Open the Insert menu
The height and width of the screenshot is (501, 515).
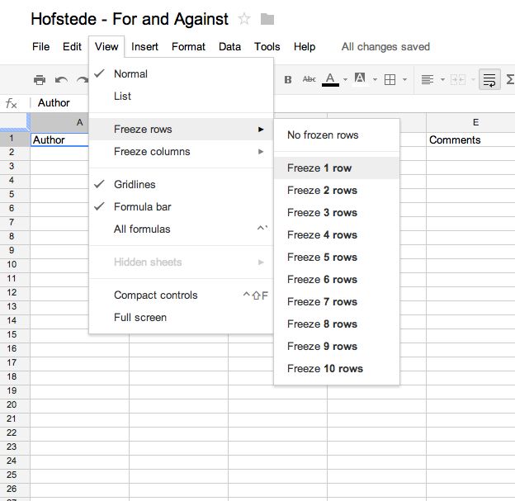[x=144, y=47]
